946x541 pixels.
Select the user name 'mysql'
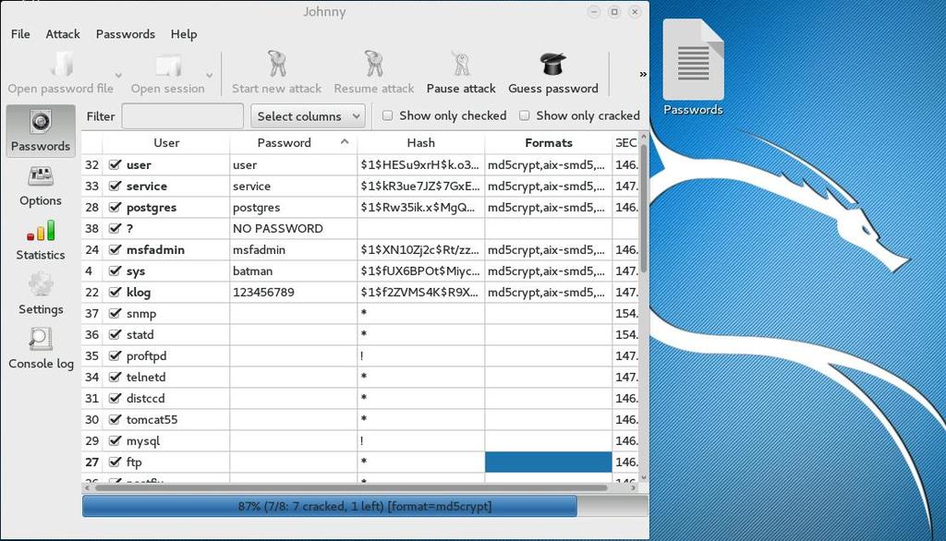pyautogui.click(x=143, y=441)
